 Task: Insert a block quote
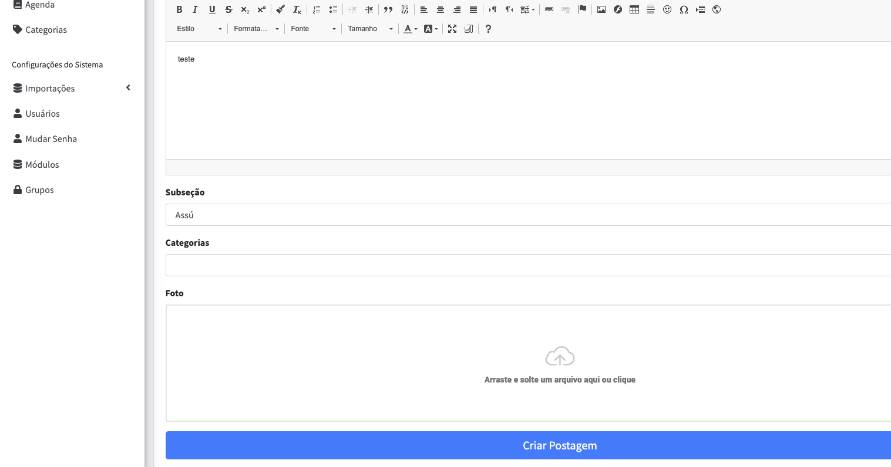coord(388,9)
